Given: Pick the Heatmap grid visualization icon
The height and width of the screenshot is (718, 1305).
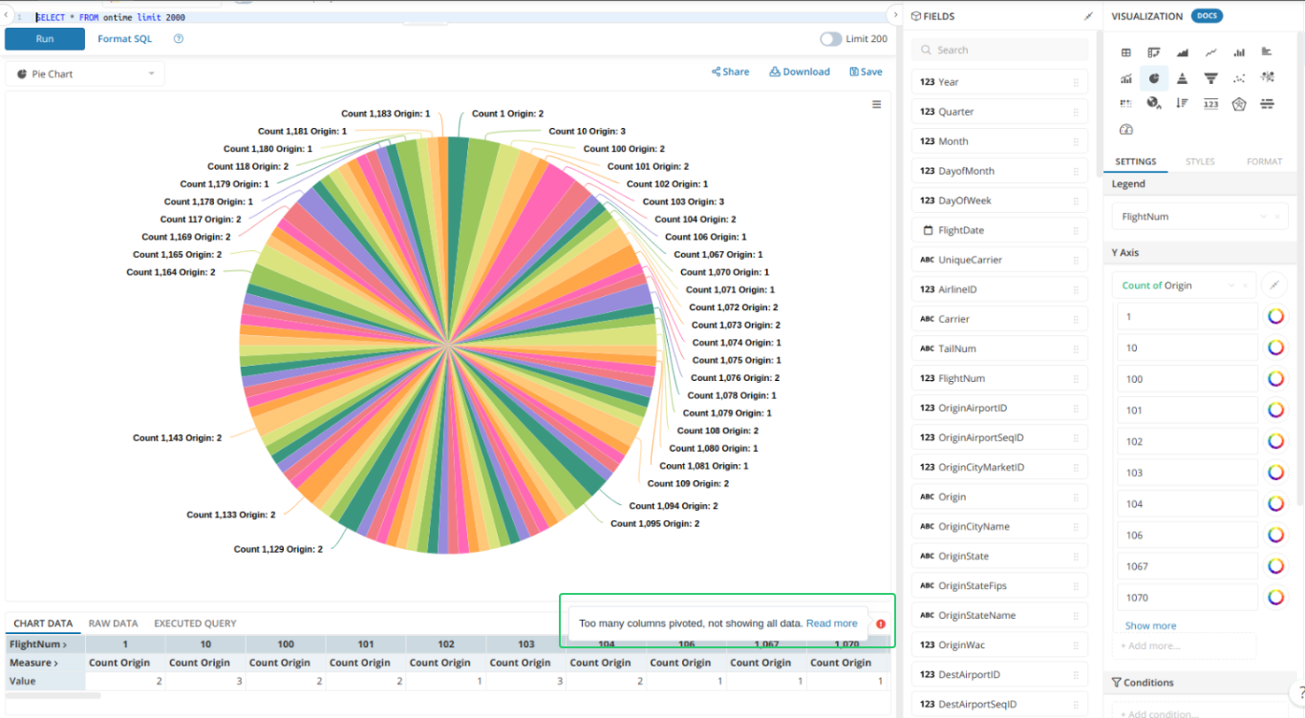Looking at the screenshot, I should coord(1125,103).
